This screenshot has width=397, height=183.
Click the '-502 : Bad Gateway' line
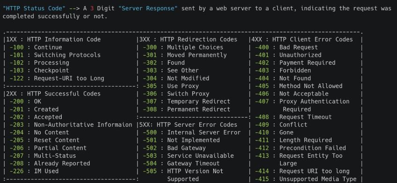(174, 148)
